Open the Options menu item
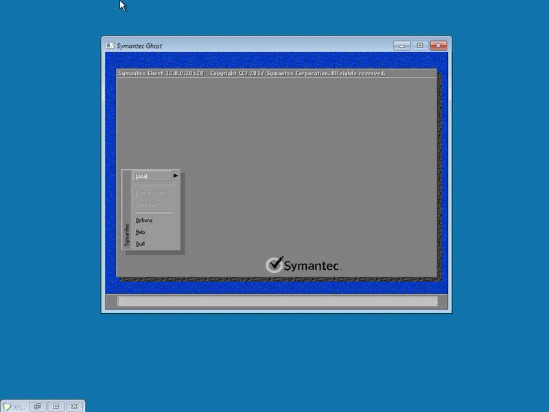Viewport: 549px width, 412px height. (x=144, y=220)
